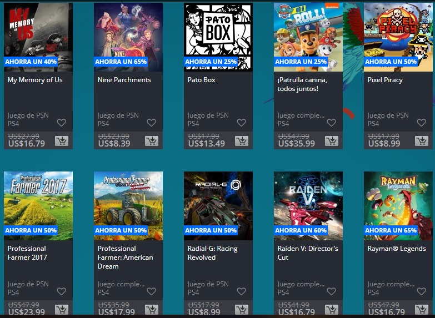Viewport: 435px width, 318px height.
Task: Add Radial-G Racing Revolved to cart
Action: point(242,310)
